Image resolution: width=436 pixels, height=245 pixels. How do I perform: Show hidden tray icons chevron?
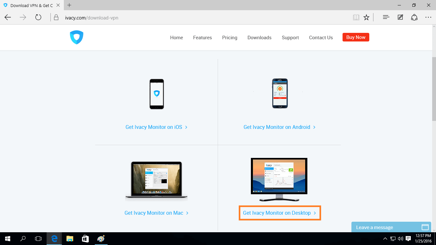pos(385,239)
